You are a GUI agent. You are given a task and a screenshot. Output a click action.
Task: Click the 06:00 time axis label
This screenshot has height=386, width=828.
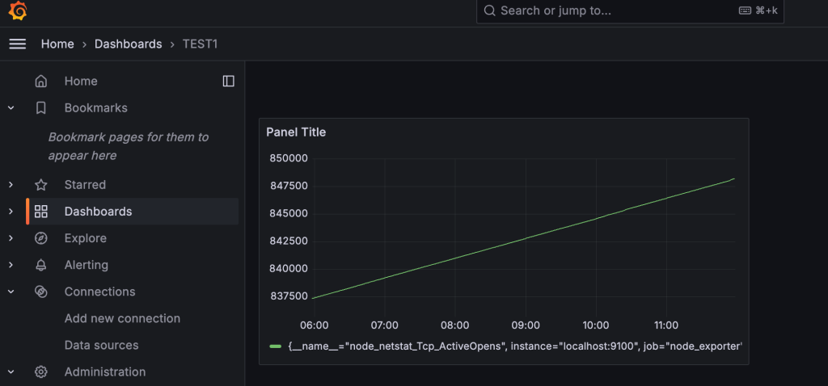[x=315, y=325]
